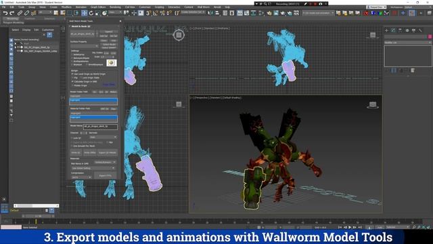Image resolution: width=433 pixels, height=244 pixels.
Task: Activate the Select Object tool
Action: point(56,13)
